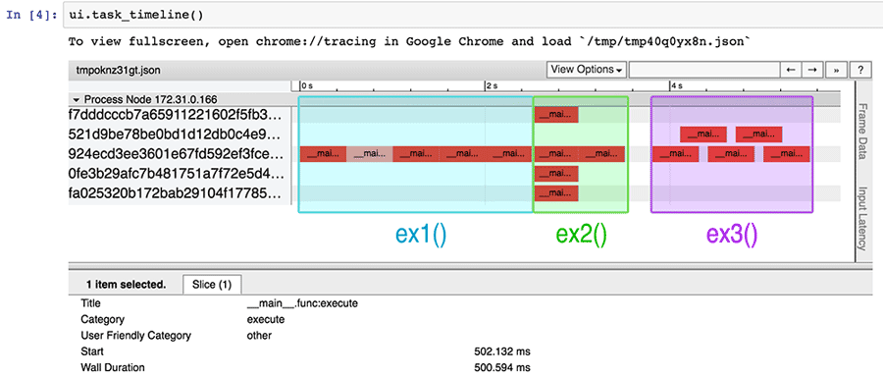Click the double chevron expand button
Viewport: 883px width, 377px height.
836,70
